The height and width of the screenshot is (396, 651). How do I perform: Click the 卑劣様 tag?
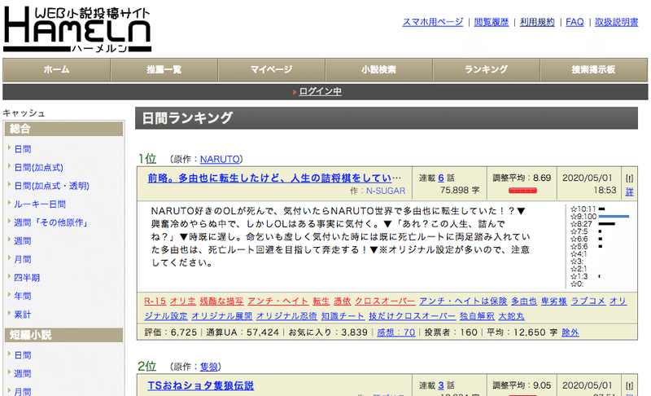tap(554, 301)
